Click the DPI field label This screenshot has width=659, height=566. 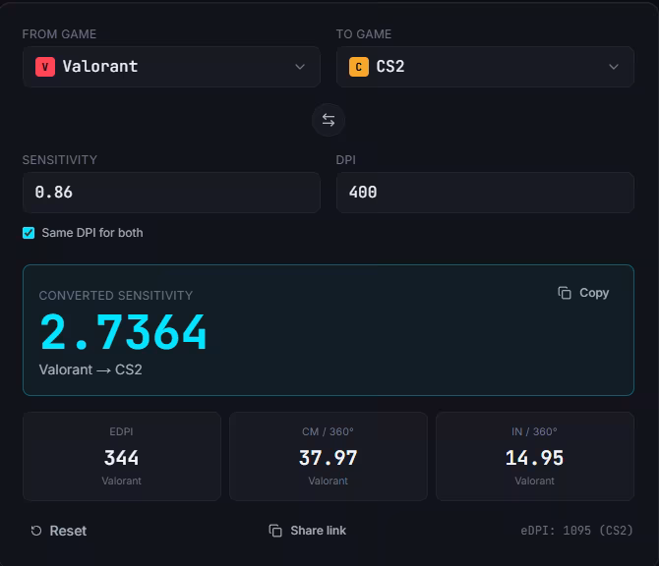point(346,160)
